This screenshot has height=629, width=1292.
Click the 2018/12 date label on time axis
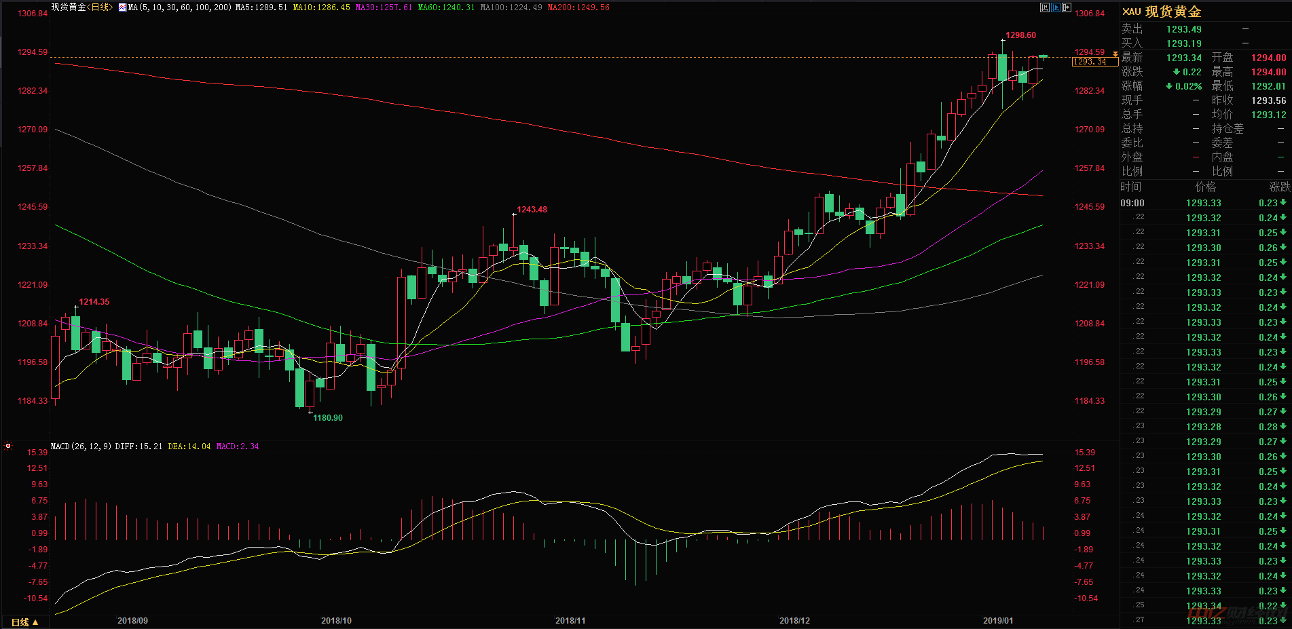click(x=794, y=621)
